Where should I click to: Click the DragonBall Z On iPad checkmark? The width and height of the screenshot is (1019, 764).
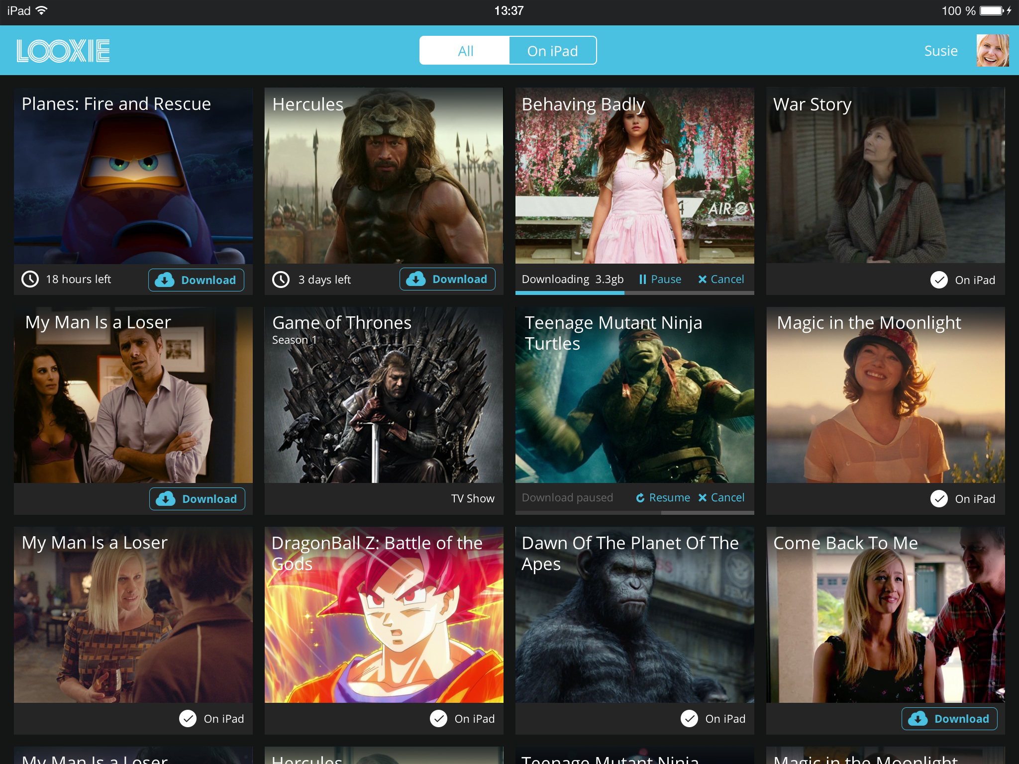438,719
